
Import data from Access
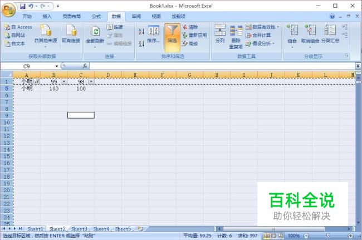click(18, 27)
